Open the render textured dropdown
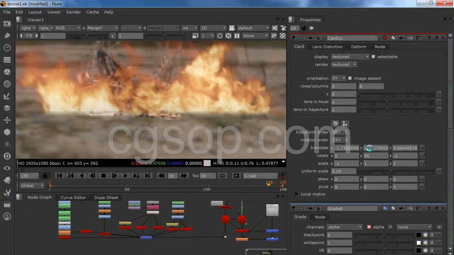 [x=344, y=64]
